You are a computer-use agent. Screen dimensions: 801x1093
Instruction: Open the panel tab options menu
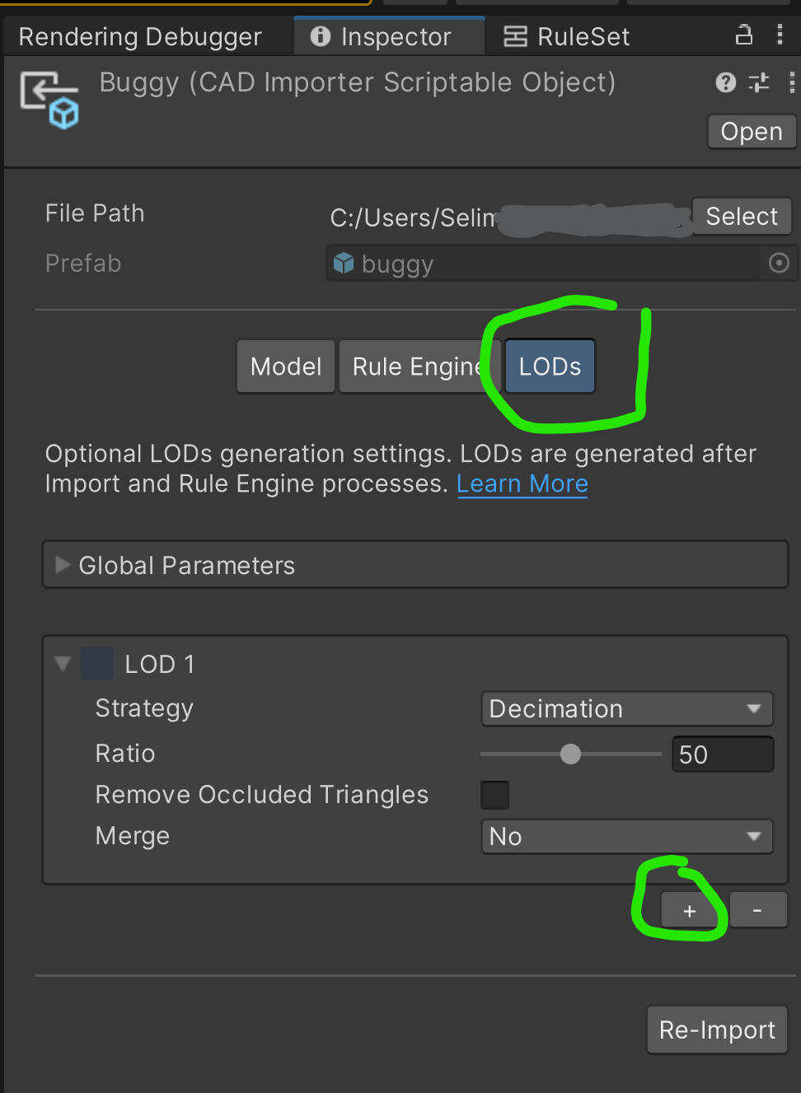tap(780, 35)
